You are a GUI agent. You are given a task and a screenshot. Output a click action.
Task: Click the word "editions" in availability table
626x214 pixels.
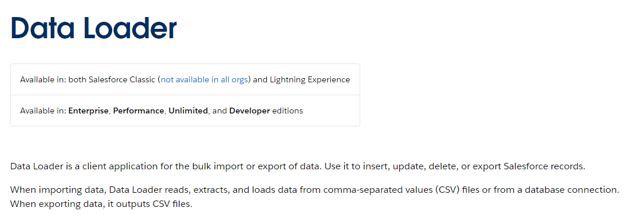tap(288, 111)
